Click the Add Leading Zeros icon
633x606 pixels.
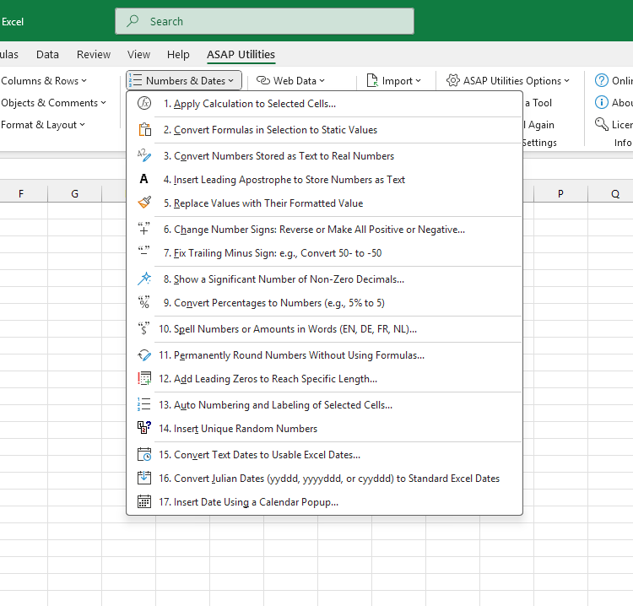(x=143, y=379)
